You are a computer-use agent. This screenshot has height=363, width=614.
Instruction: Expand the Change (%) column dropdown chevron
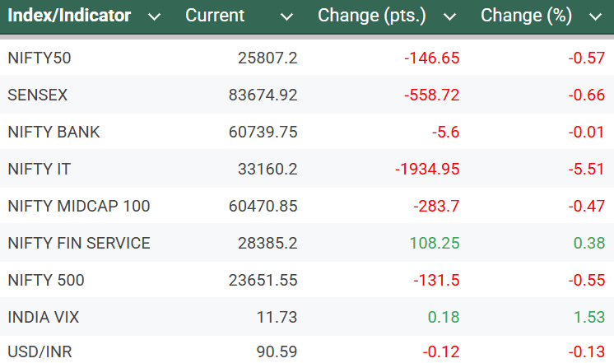595,16
